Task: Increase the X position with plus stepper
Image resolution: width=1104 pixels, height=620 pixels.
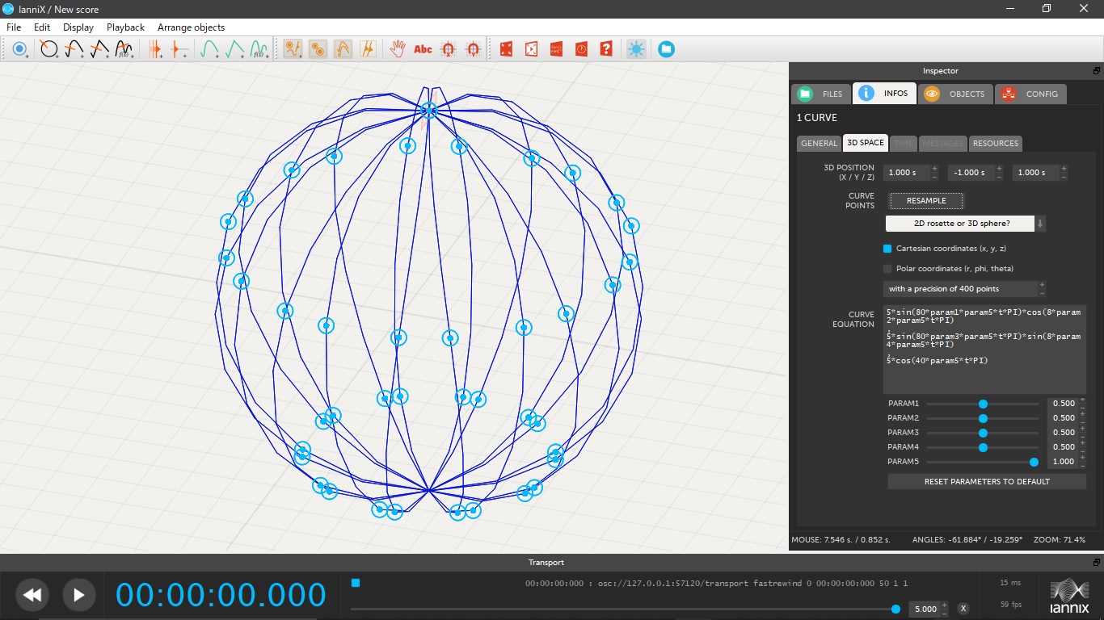Action: click(934, 169)
